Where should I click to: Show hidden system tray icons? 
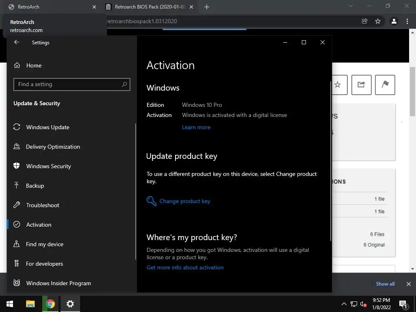(344, 304)
